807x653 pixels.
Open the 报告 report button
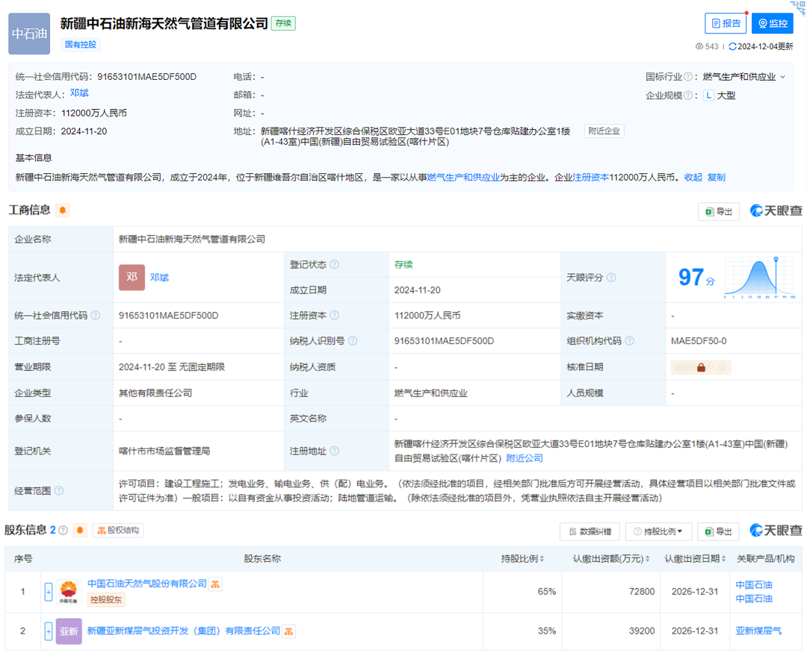725,23
